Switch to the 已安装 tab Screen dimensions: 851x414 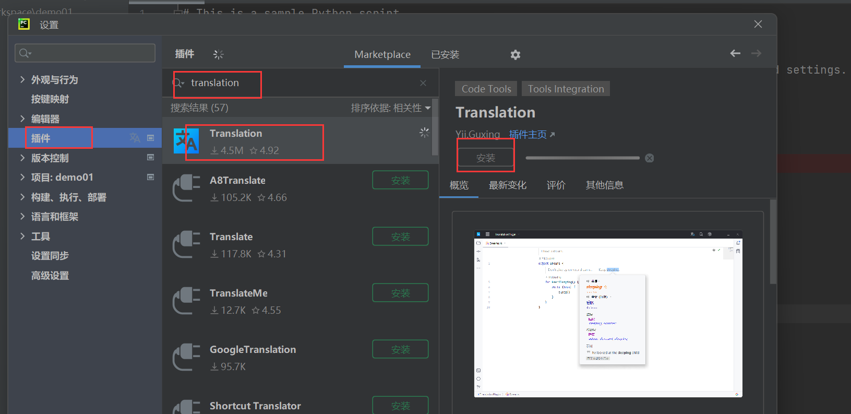click(445, 55)
